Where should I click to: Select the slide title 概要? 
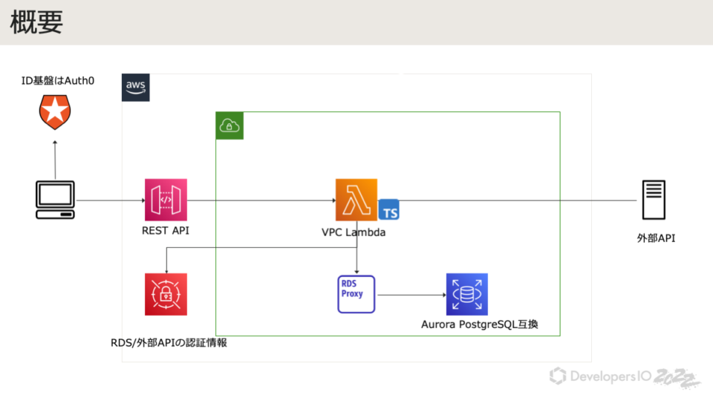coord(37,22)
